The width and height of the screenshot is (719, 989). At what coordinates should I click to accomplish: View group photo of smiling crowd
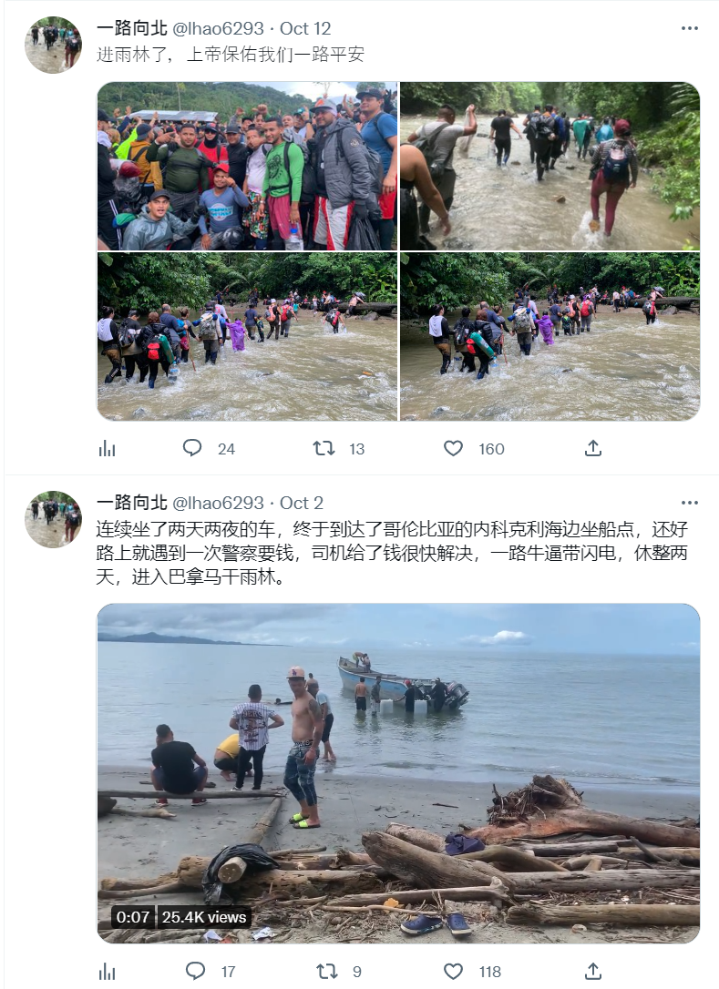point(247,166)
